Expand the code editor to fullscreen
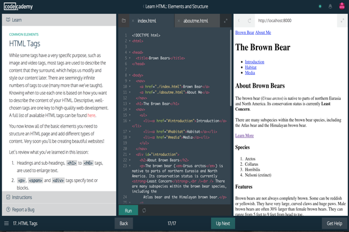 [226, 21]
